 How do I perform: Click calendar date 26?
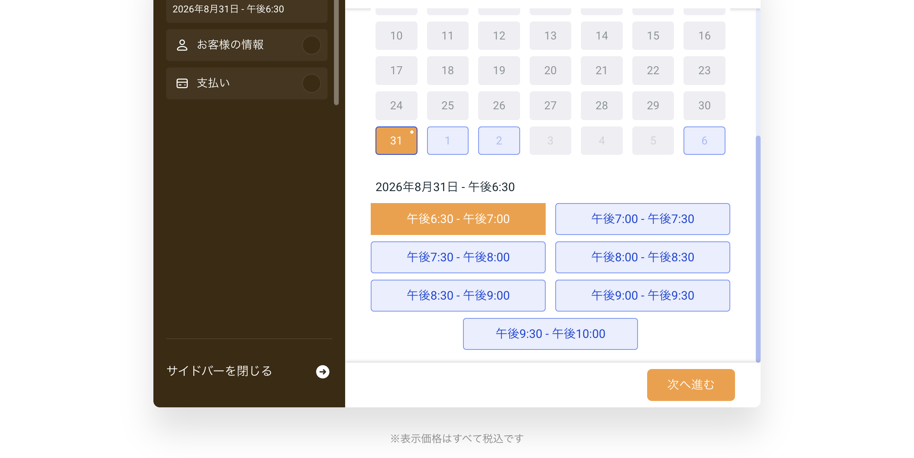coord(499,106)
